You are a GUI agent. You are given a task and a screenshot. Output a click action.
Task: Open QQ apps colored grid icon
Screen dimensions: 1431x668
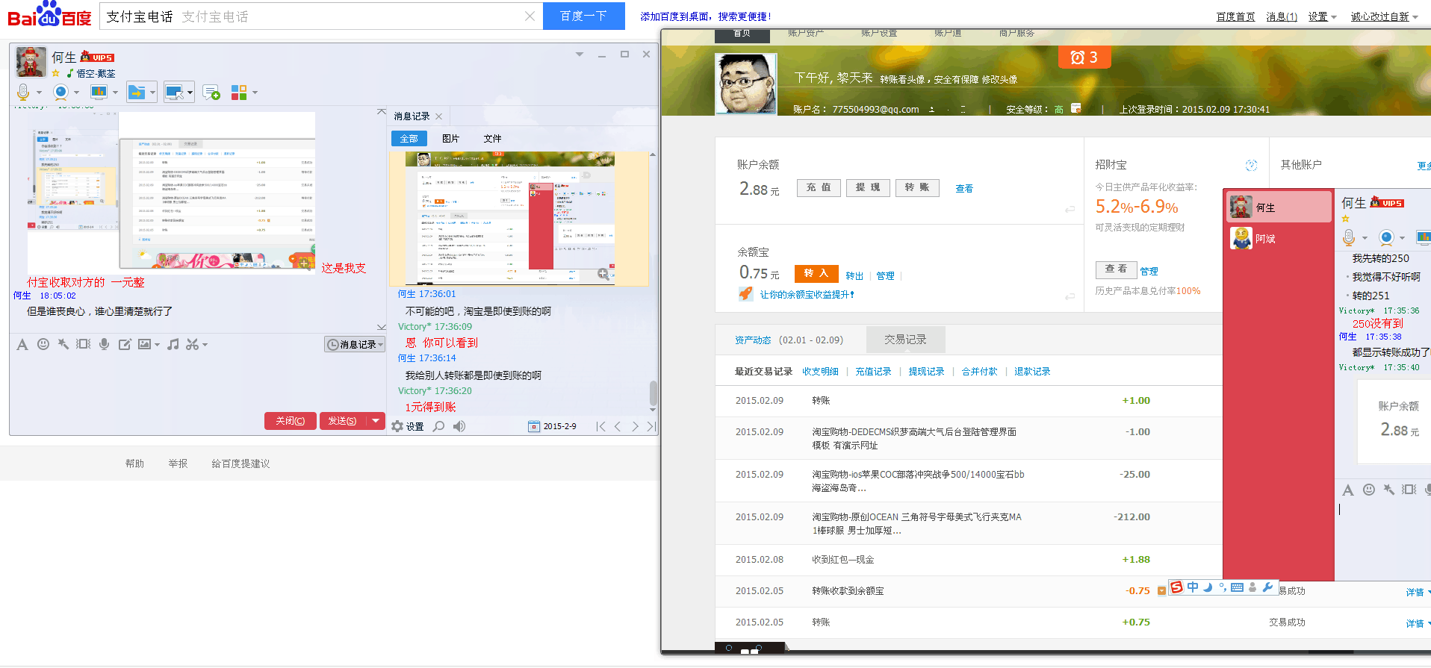239,92
